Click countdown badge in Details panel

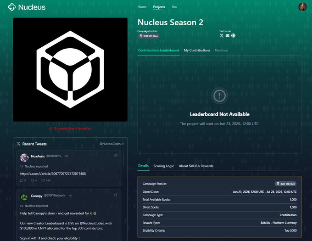[x=286, y=184]
